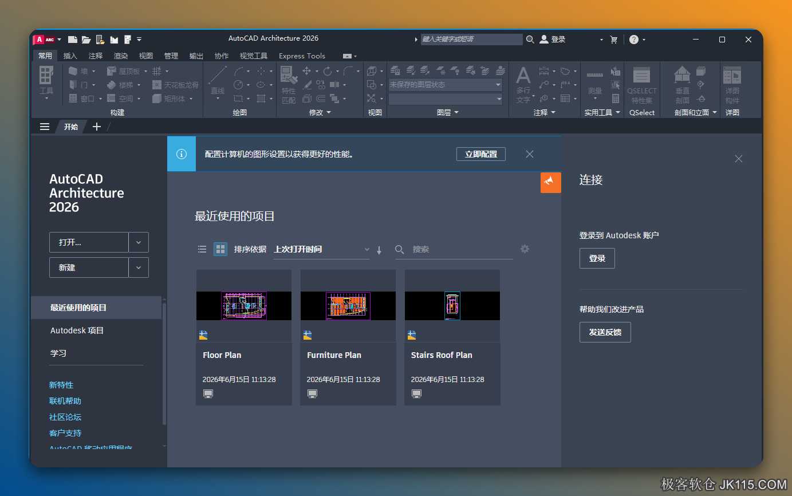This screenshot has height=496, width=792.
Task: Click the 发送反馈 button
Action: [605, 332]
